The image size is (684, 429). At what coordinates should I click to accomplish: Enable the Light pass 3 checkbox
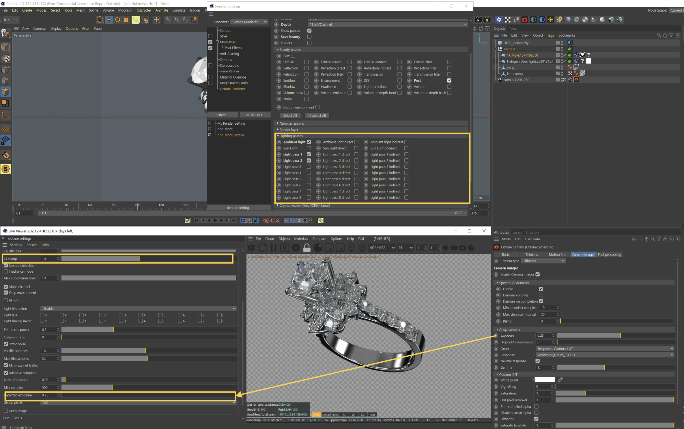point(309,167)
